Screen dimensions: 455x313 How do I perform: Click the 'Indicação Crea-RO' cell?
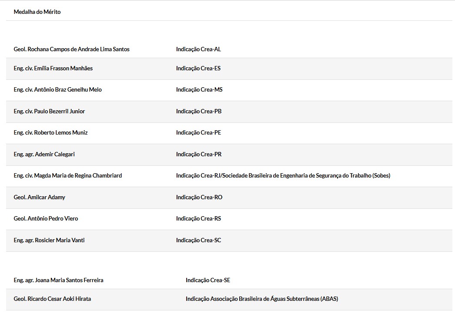point(199,198)
